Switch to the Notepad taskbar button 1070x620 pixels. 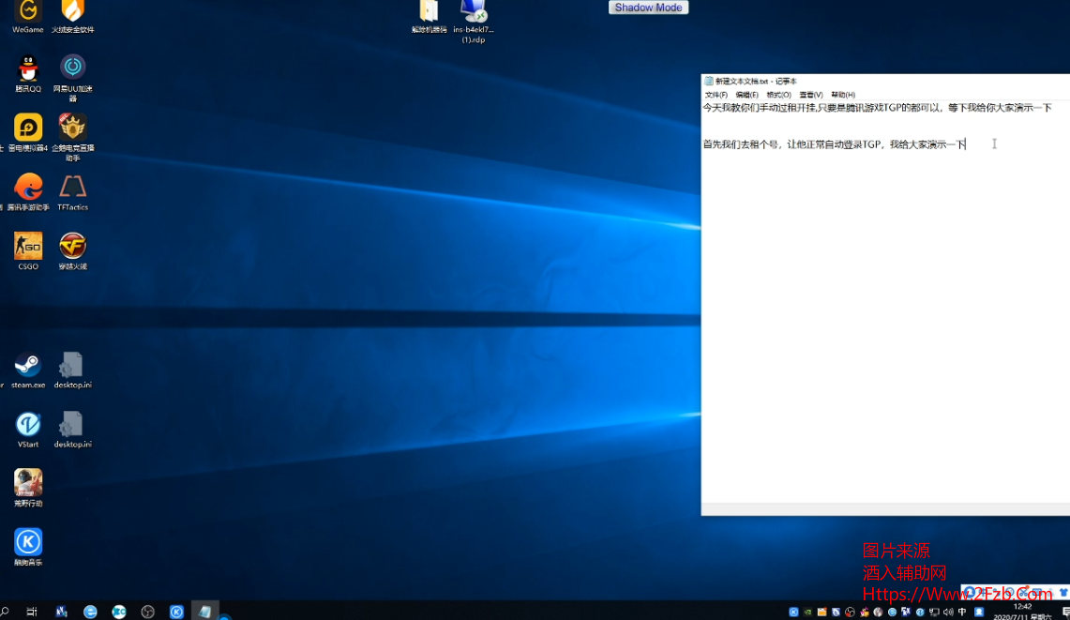coord(204,612)
